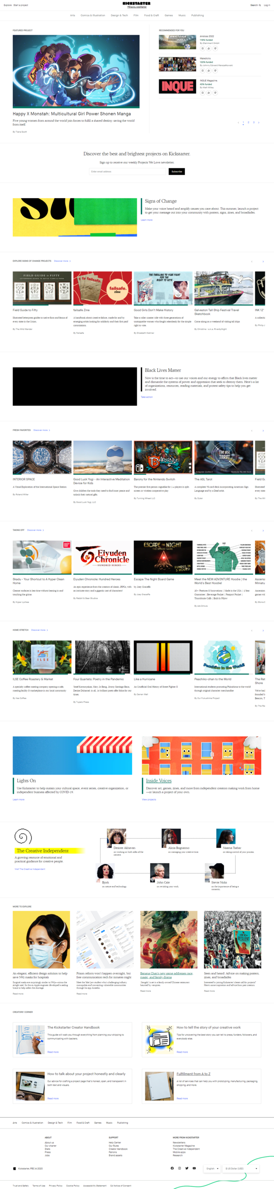The image size is (274, 1189).
Task: Open the Explore link in header
Action: [7, 5]
